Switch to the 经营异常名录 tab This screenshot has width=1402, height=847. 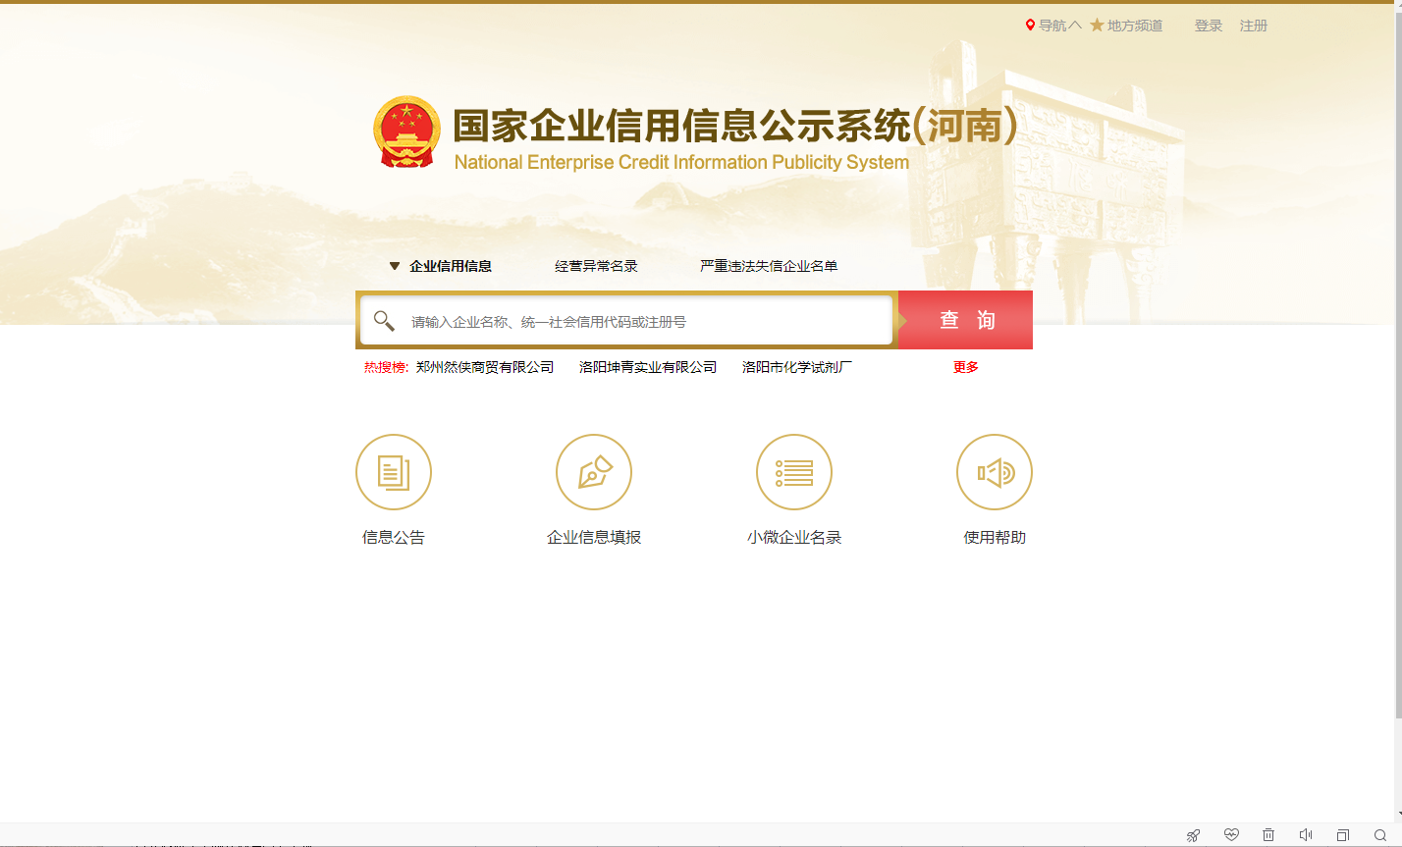[x=596, y=265]
